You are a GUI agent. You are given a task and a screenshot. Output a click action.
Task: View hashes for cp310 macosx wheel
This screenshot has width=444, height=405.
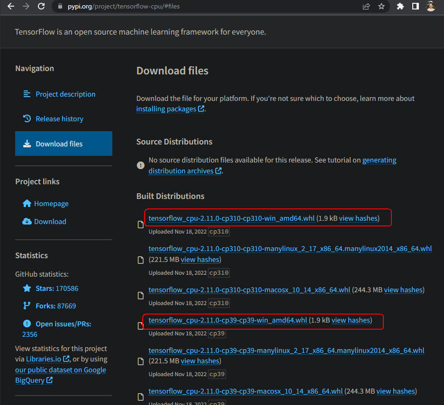[x=403, y=290]
